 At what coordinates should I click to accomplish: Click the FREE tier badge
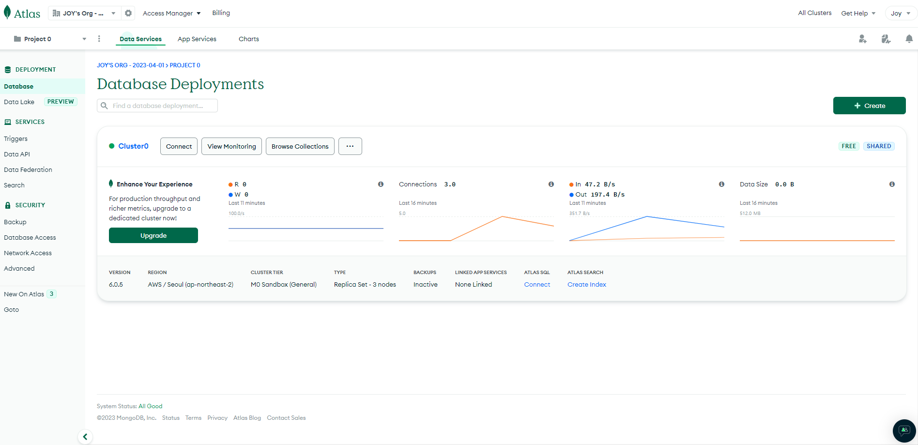pyautogui.click(x=849, y=146)
